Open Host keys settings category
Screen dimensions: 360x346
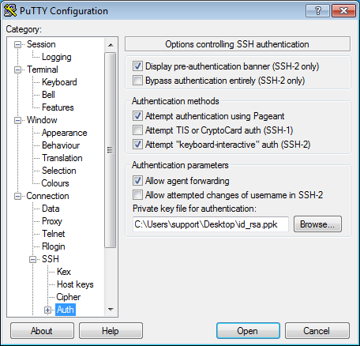click(75, 284)
